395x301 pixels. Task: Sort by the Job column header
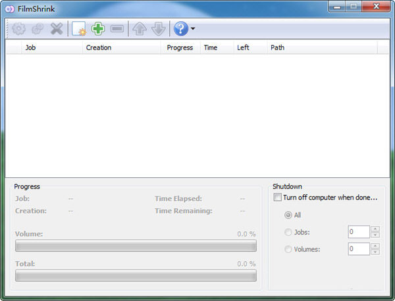click(51, 47)
